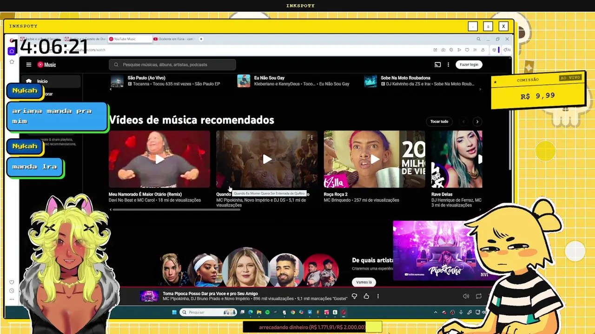Click the Windows taskbar Pesquisar box

[x=208, y=312]
